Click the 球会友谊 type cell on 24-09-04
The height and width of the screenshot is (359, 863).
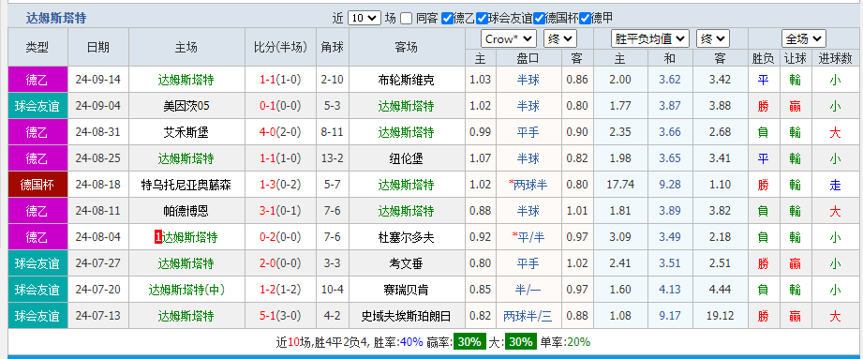click(37, 106)
